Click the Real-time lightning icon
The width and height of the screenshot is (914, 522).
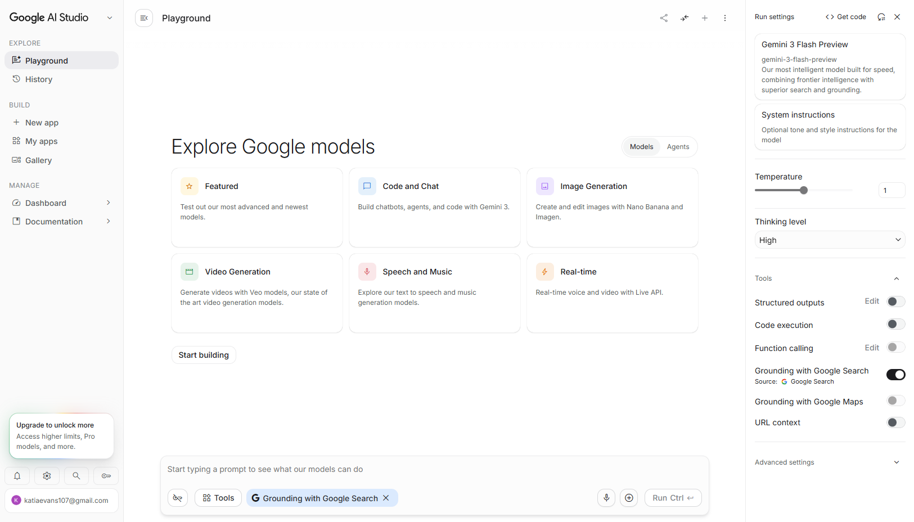click(x=545, y=272)
